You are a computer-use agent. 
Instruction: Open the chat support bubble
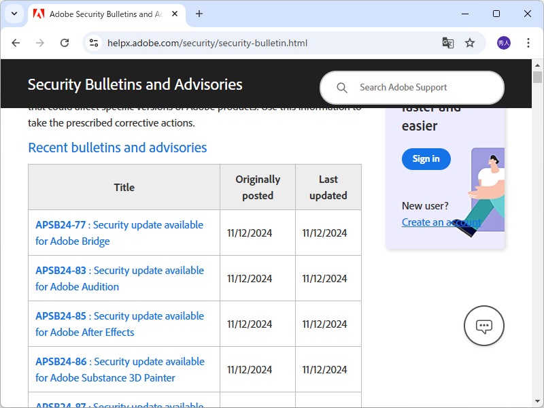[483, 326]
